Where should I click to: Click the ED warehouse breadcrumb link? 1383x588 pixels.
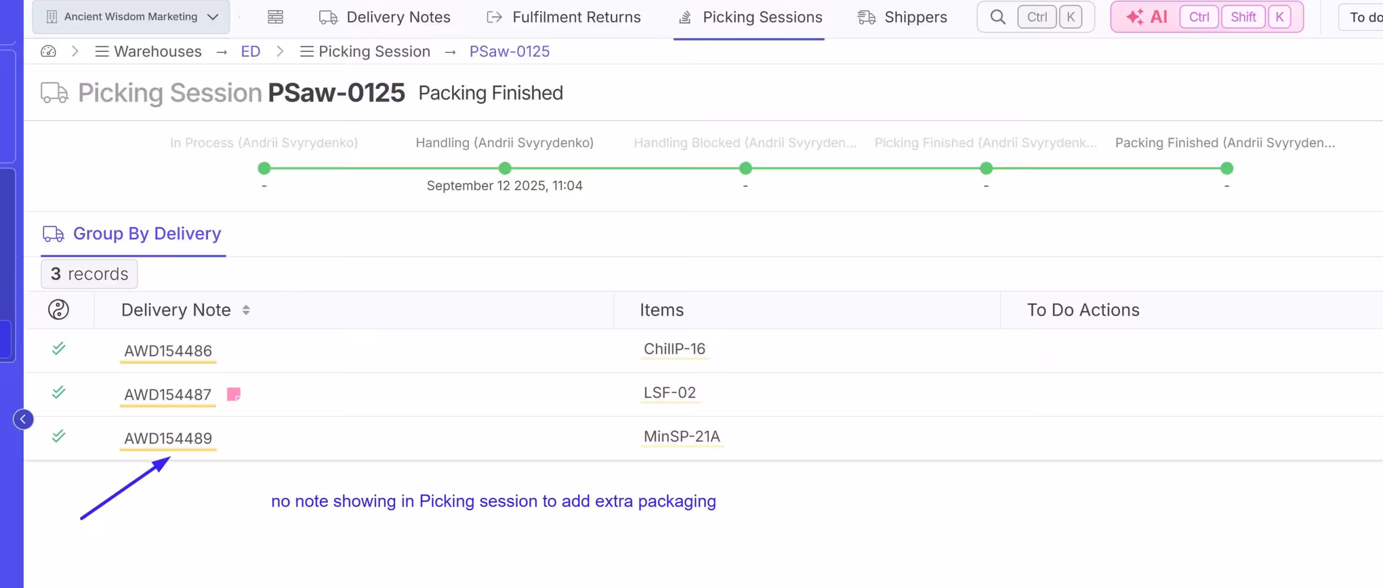pos(250,51)
